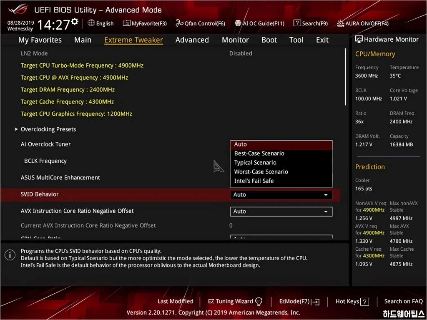
Task: Click the CPU/Memory section heading
Action: click(375, 54)
